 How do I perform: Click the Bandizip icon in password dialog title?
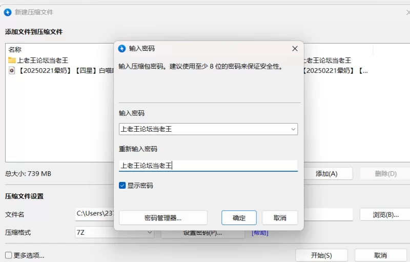click(x=122, y=49)
